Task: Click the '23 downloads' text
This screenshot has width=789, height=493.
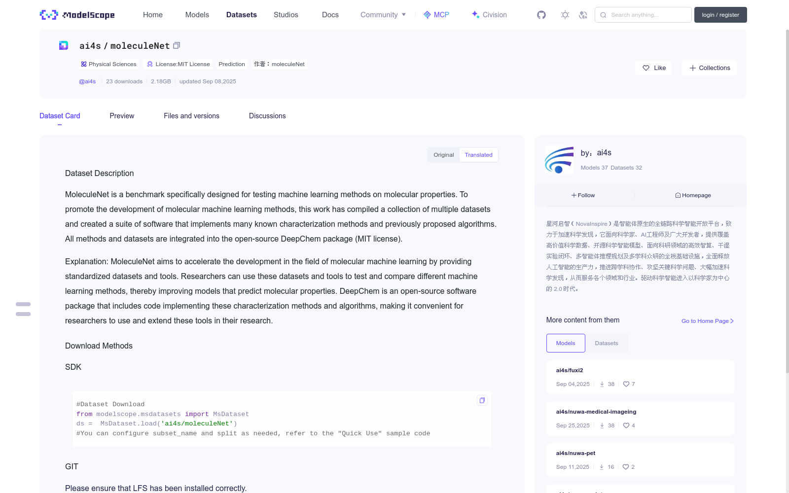Action: pos(124,81)
